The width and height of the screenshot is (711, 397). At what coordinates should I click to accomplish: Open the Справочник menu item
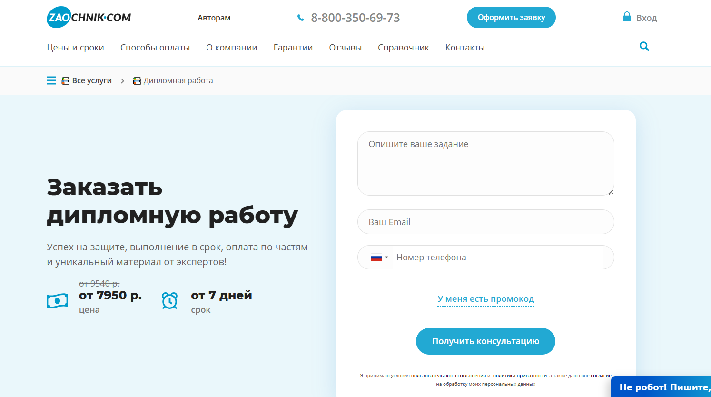point(403,47)
